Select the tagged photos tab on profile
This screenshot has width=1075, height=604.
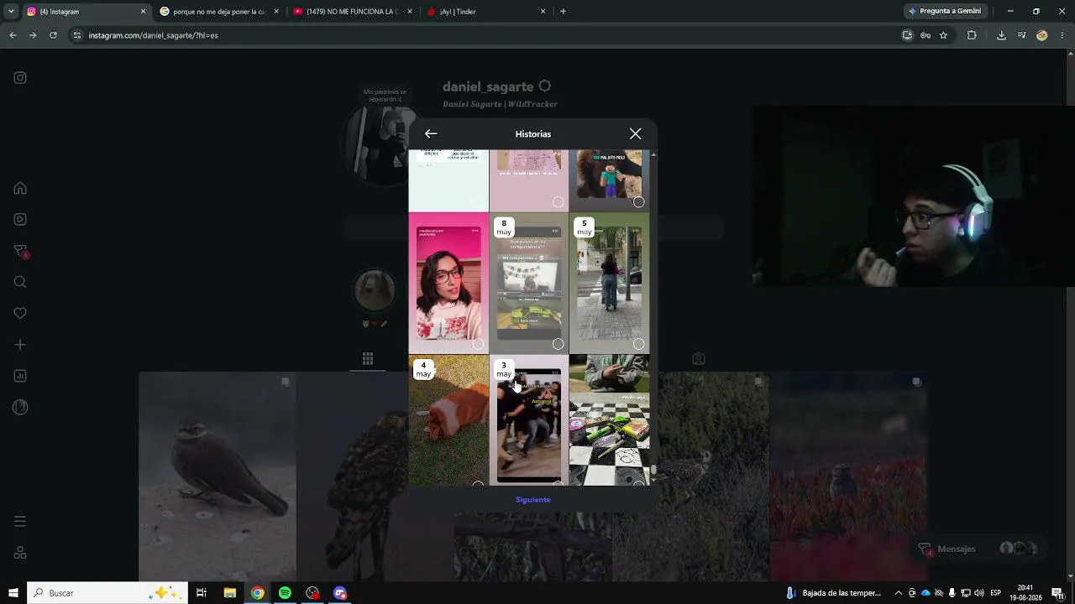tap(699, 359)
